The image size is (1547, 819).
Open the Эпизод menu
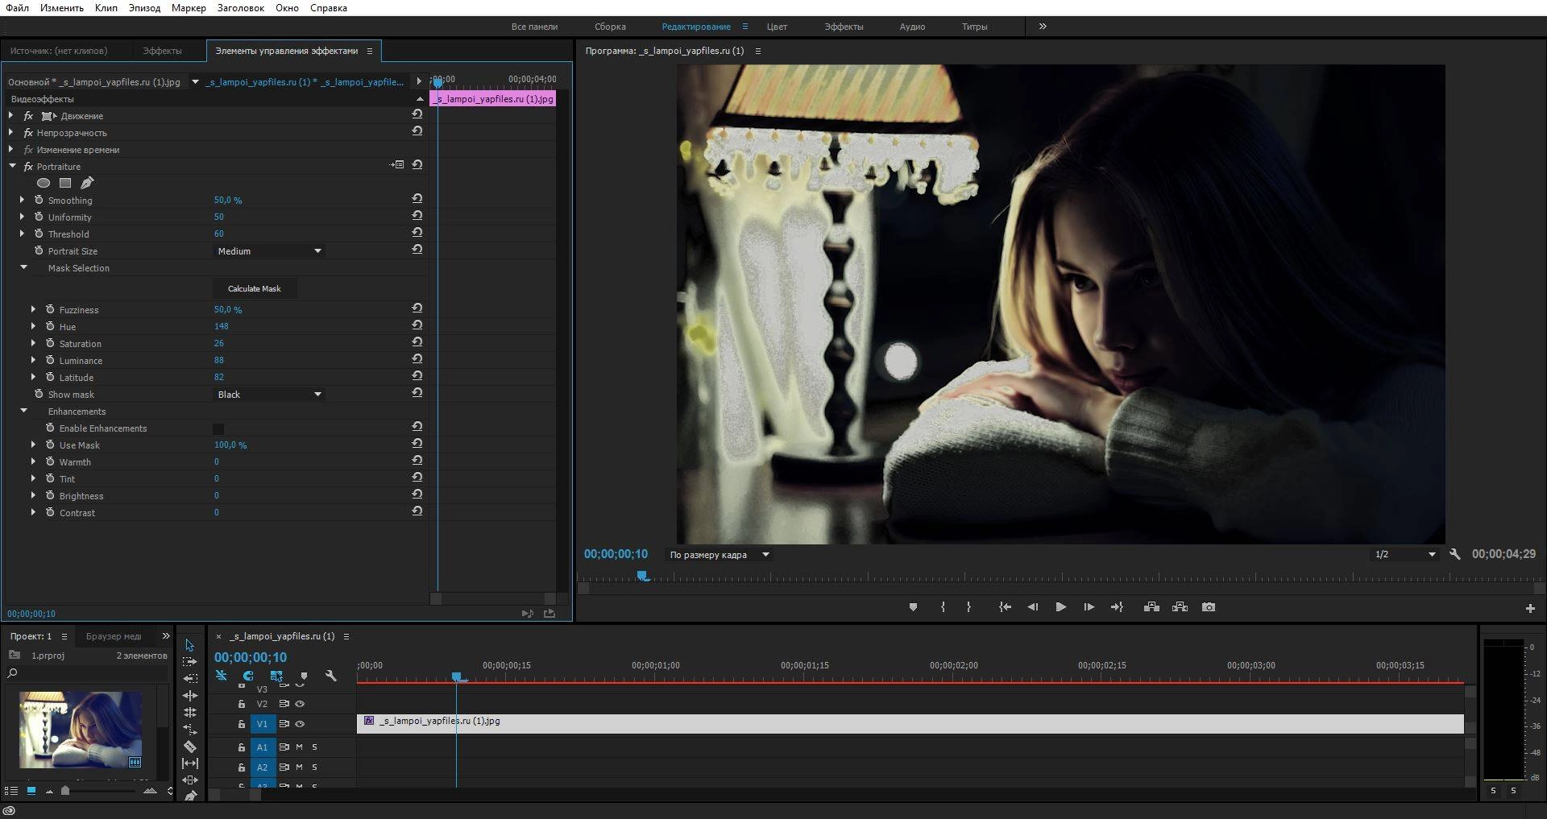[x=144, y=8]
